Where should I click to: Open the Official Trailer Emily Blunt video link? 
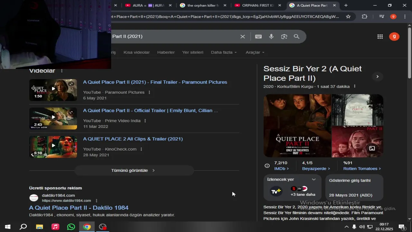150,111
